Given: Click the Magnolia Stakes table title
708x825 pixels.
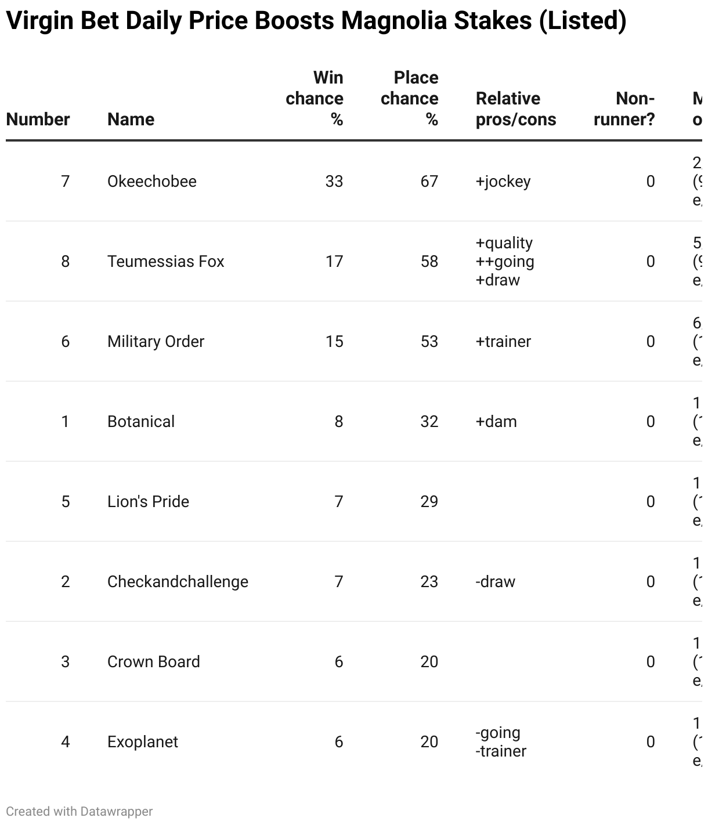Looking at the screenshot, I should [316, 21].
